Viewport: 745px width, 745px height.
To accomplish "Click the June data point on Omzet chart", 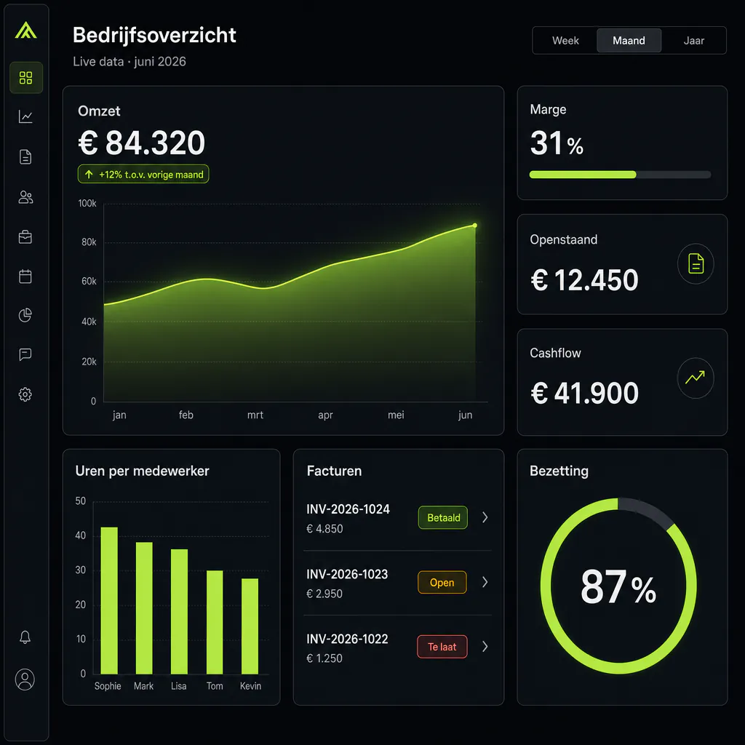I will tap(474, 226).
